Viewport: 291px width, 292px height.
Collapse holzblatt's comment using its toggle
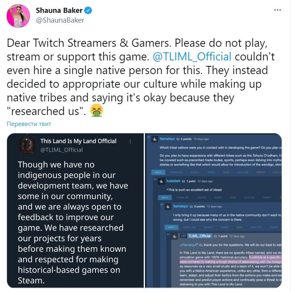click(155, 179)
